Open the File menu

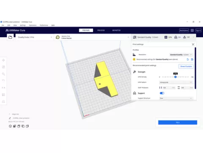3,25
